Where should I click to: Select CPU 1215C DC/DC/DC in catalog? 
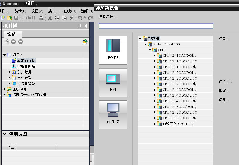click(x=180, y=112)
